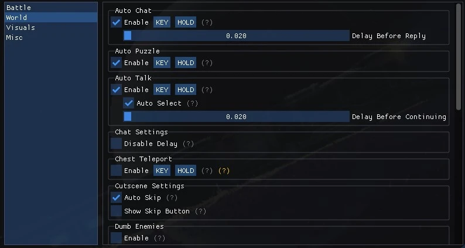Screen dimensions: 465x248
Task: Enable the Chest Teleport checkbox
Action: 117,171
